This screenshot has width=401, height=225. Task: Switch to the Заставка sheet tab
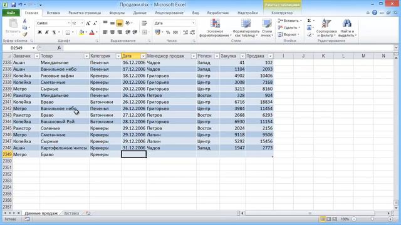(71, 213)
